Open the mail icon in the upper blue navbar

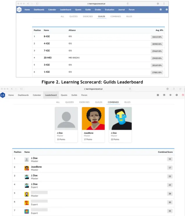click(x=161, y=10)
